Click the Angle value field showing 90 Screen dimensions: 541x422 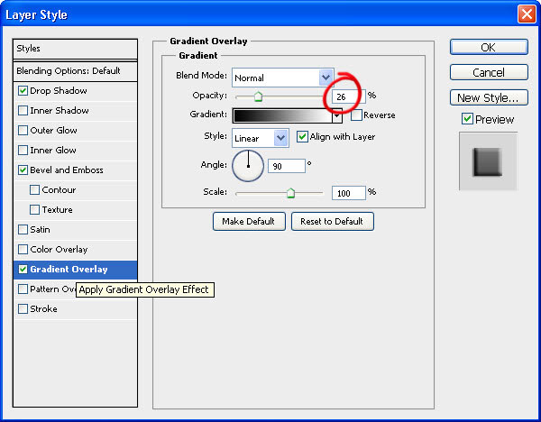287,166
